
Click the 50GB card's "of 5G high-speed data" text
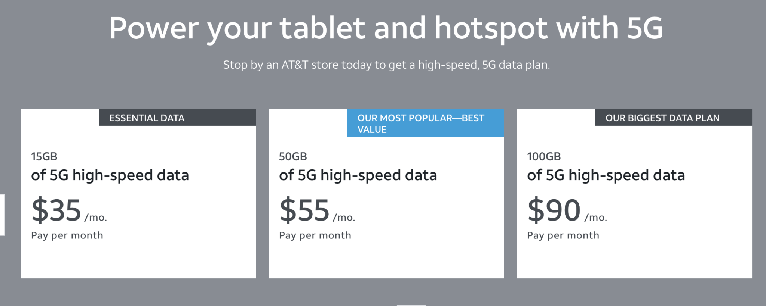[x=358, y=175]
